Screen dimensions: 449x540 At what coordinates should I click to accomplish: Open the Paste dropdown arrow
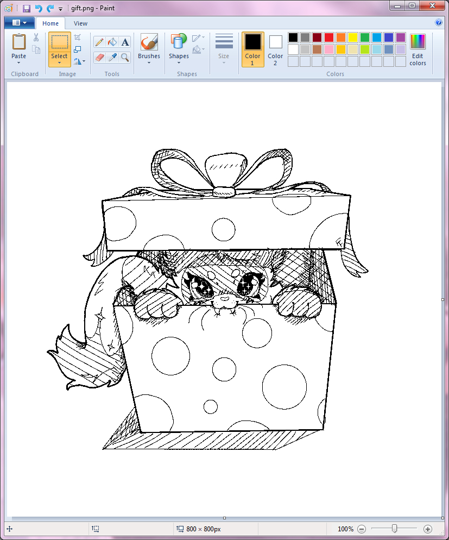[x=18, y=63]
